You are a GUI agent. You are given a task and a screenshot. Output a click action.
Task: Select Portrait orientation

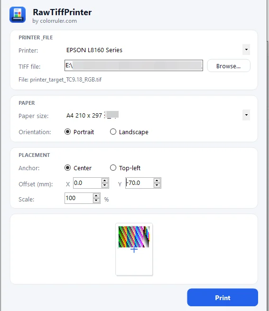click(79, 132)
